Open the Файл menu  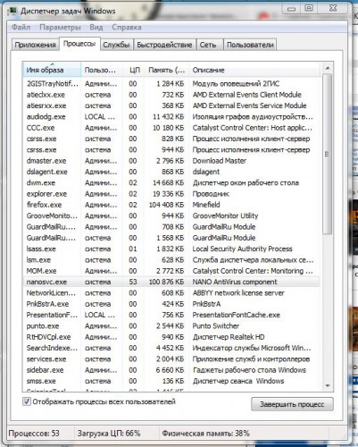point(21,28)
